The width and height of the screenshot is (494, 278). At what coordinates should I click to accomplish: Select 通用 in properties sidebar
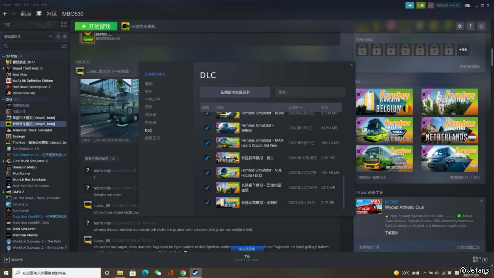(x=149, y=84)
